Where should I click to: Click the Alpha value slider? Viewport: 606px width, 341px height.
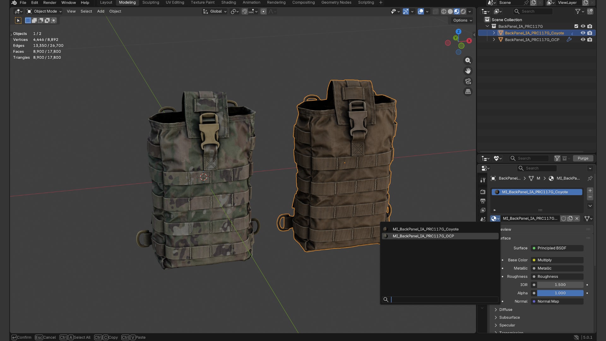tap(560, 293)
